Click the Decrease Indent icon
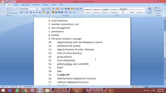 pos(66,9)
